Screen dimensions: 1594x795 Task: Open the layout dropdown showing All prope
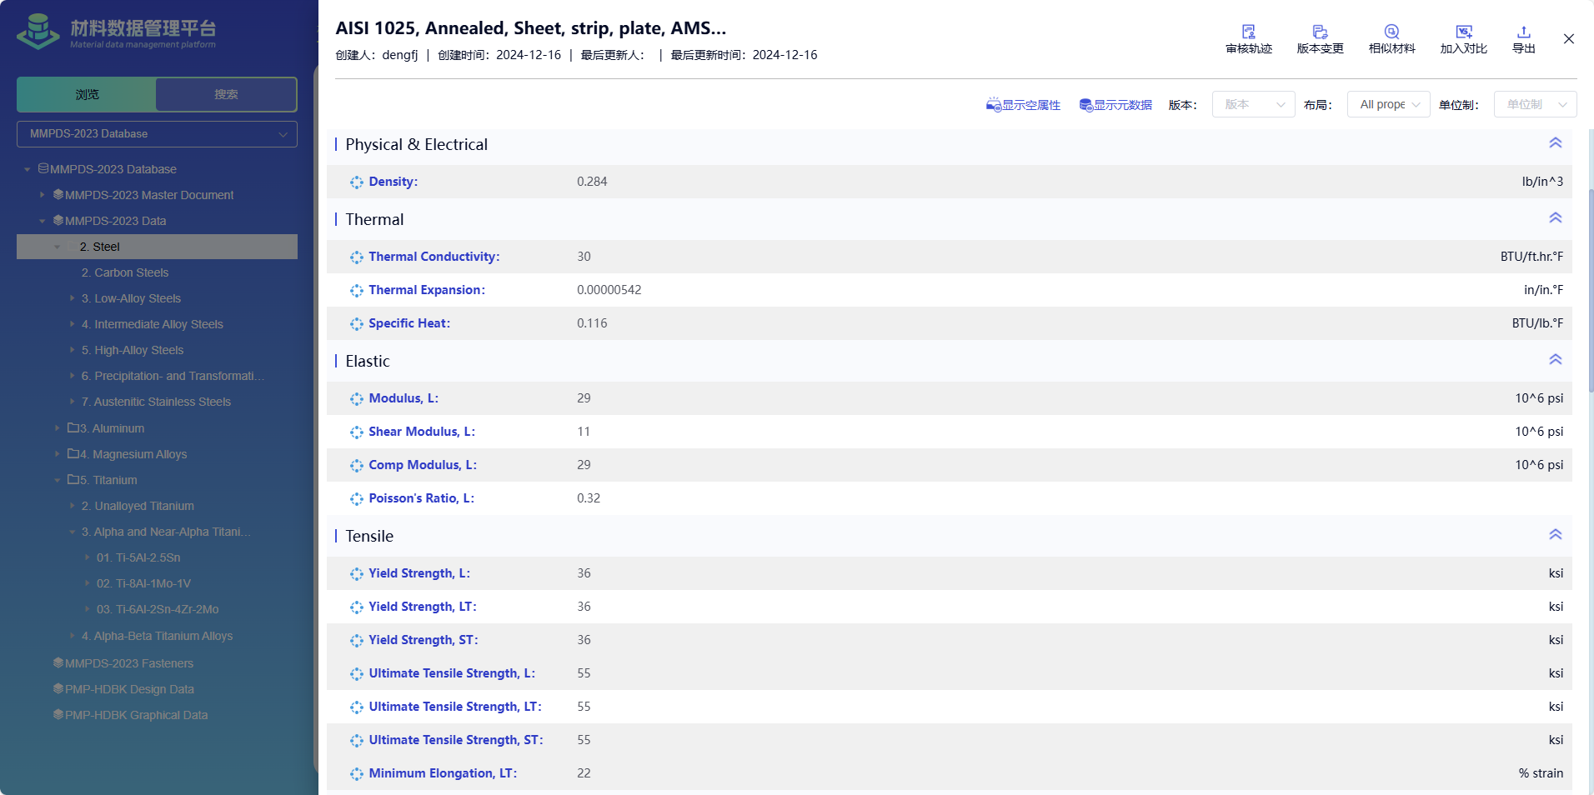click(x=1388, y=104)
